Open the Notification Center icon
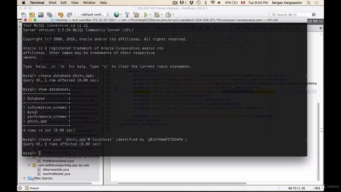Image resolution: width=341 pixels, height=192 pixels. point(317,3)
